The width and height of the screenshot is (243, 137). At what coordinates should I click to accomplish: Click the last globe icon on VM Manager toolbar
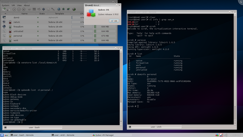tap(74, 9)
